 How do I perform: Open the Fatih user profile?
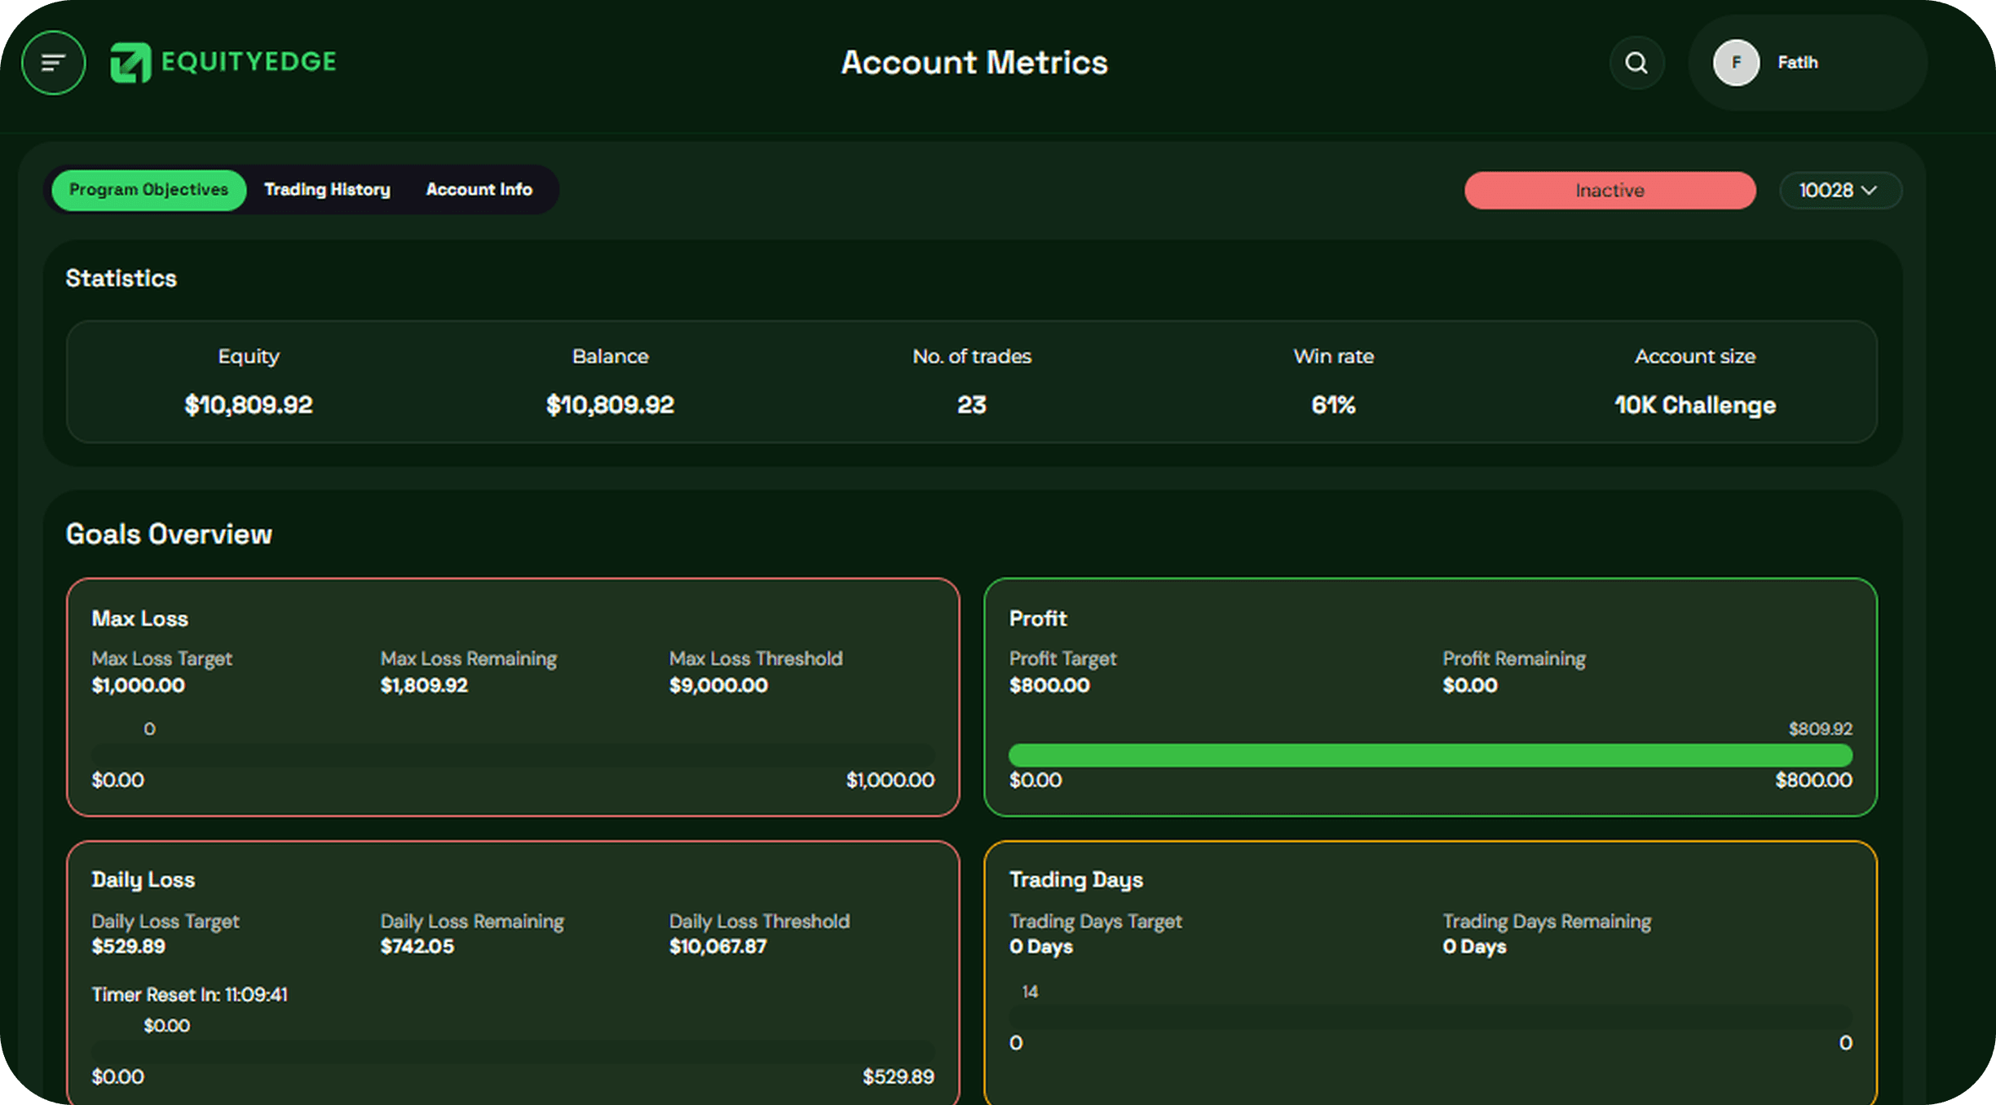point(1797,63)
